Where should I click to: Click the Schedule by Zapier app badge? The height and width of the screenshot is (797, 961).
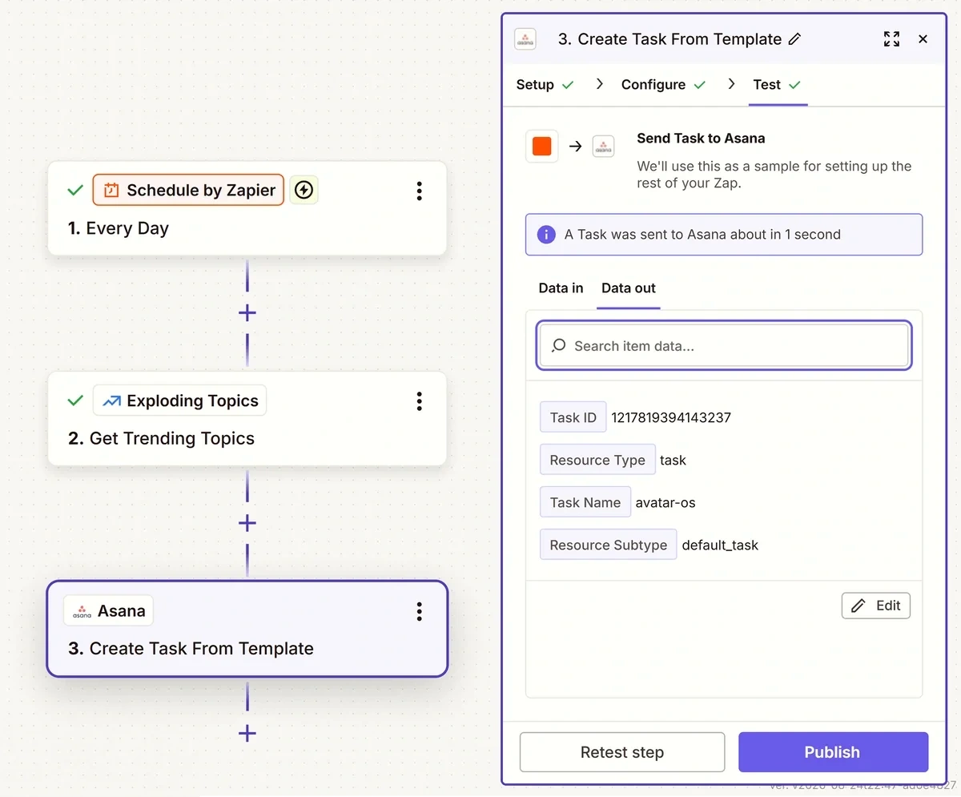coord(188,190)
